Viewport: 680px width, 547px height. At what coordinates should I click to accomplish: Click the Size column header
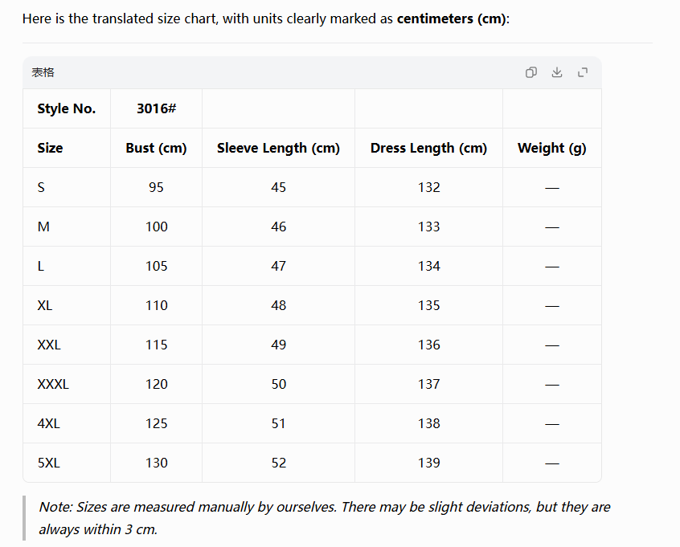(x=50, y=148)
